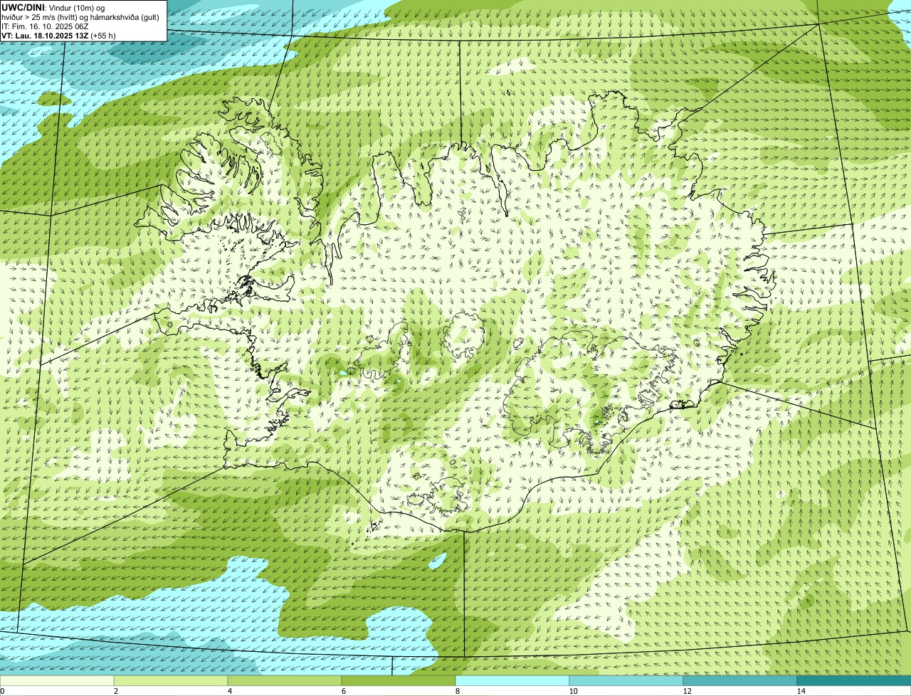Click the scale label '6'

point(343,691)
